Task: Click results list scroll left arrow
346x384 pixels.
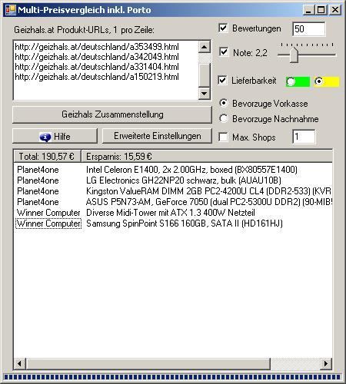Action: 19,363
